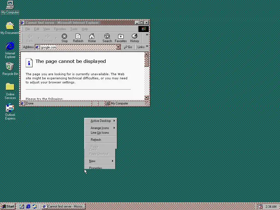280x210 pixels.
Task: Click the Go button beside address bar
Action: [x=128, y=47]
